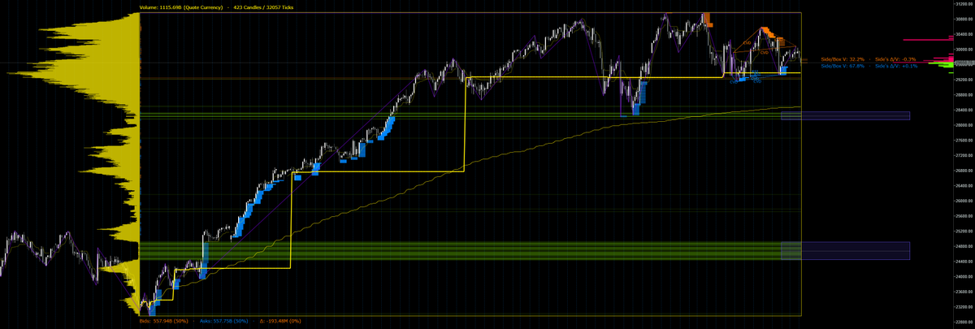Select the purple zone box near 24600

click(845, 251)
